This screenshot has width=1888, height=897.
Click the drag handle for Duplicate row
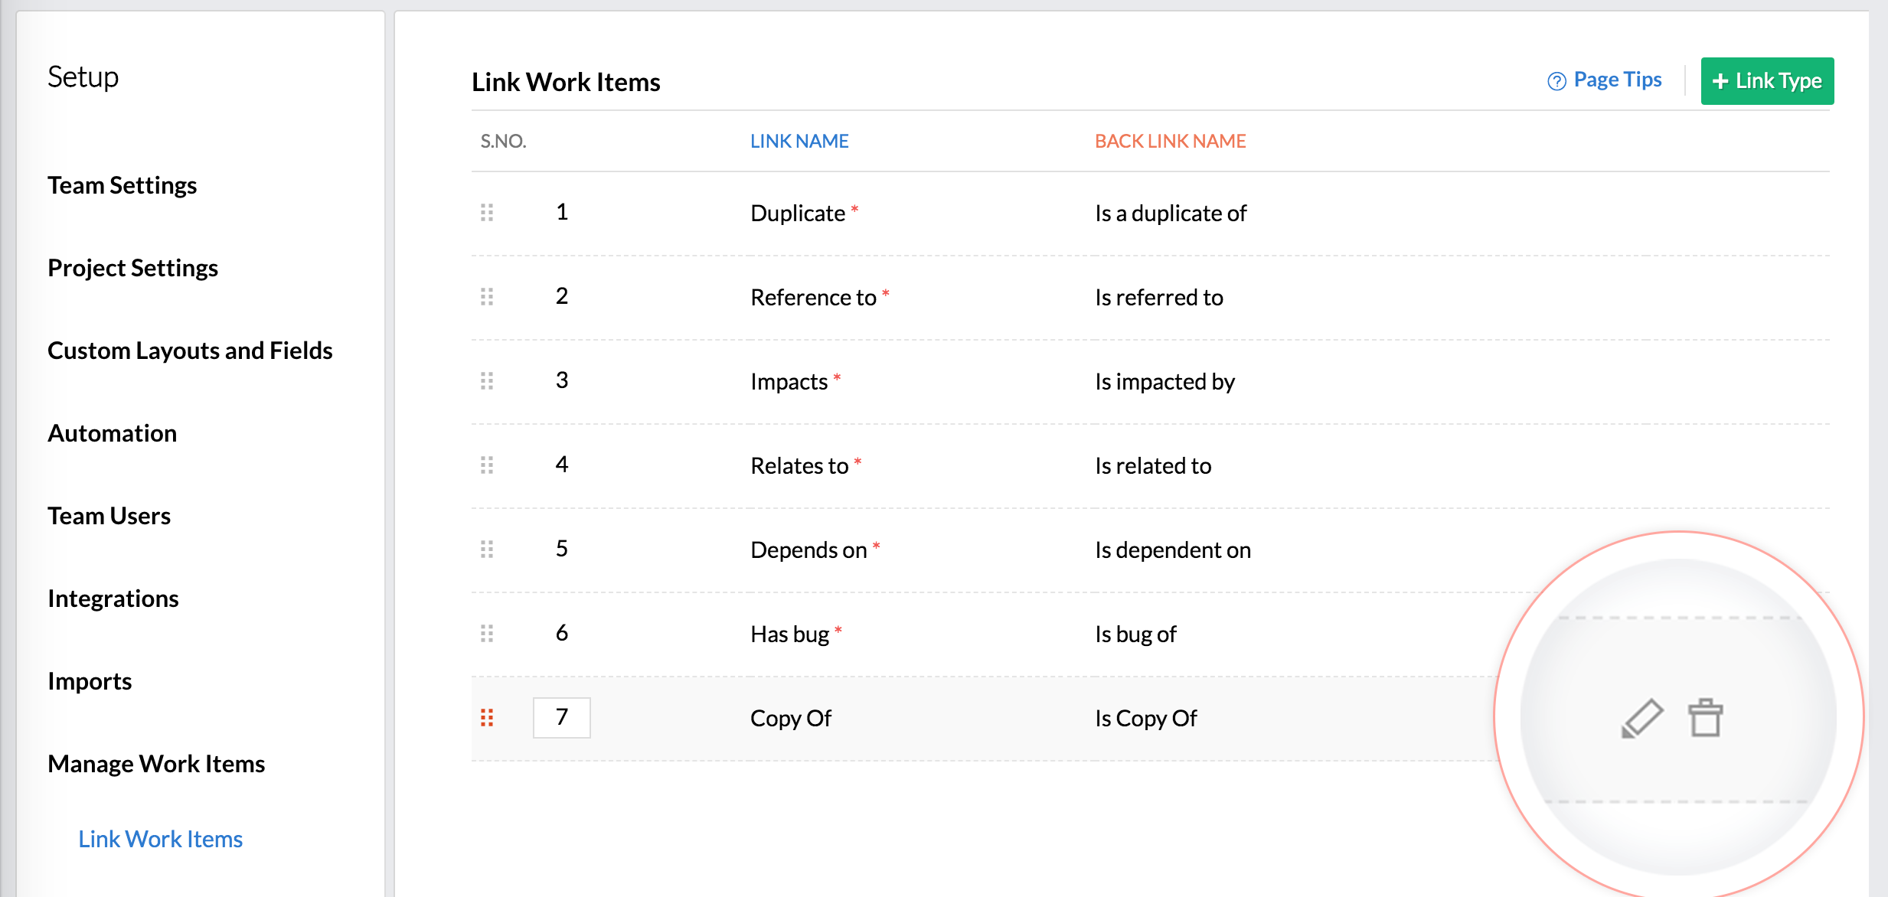click(x=487, y=212)
